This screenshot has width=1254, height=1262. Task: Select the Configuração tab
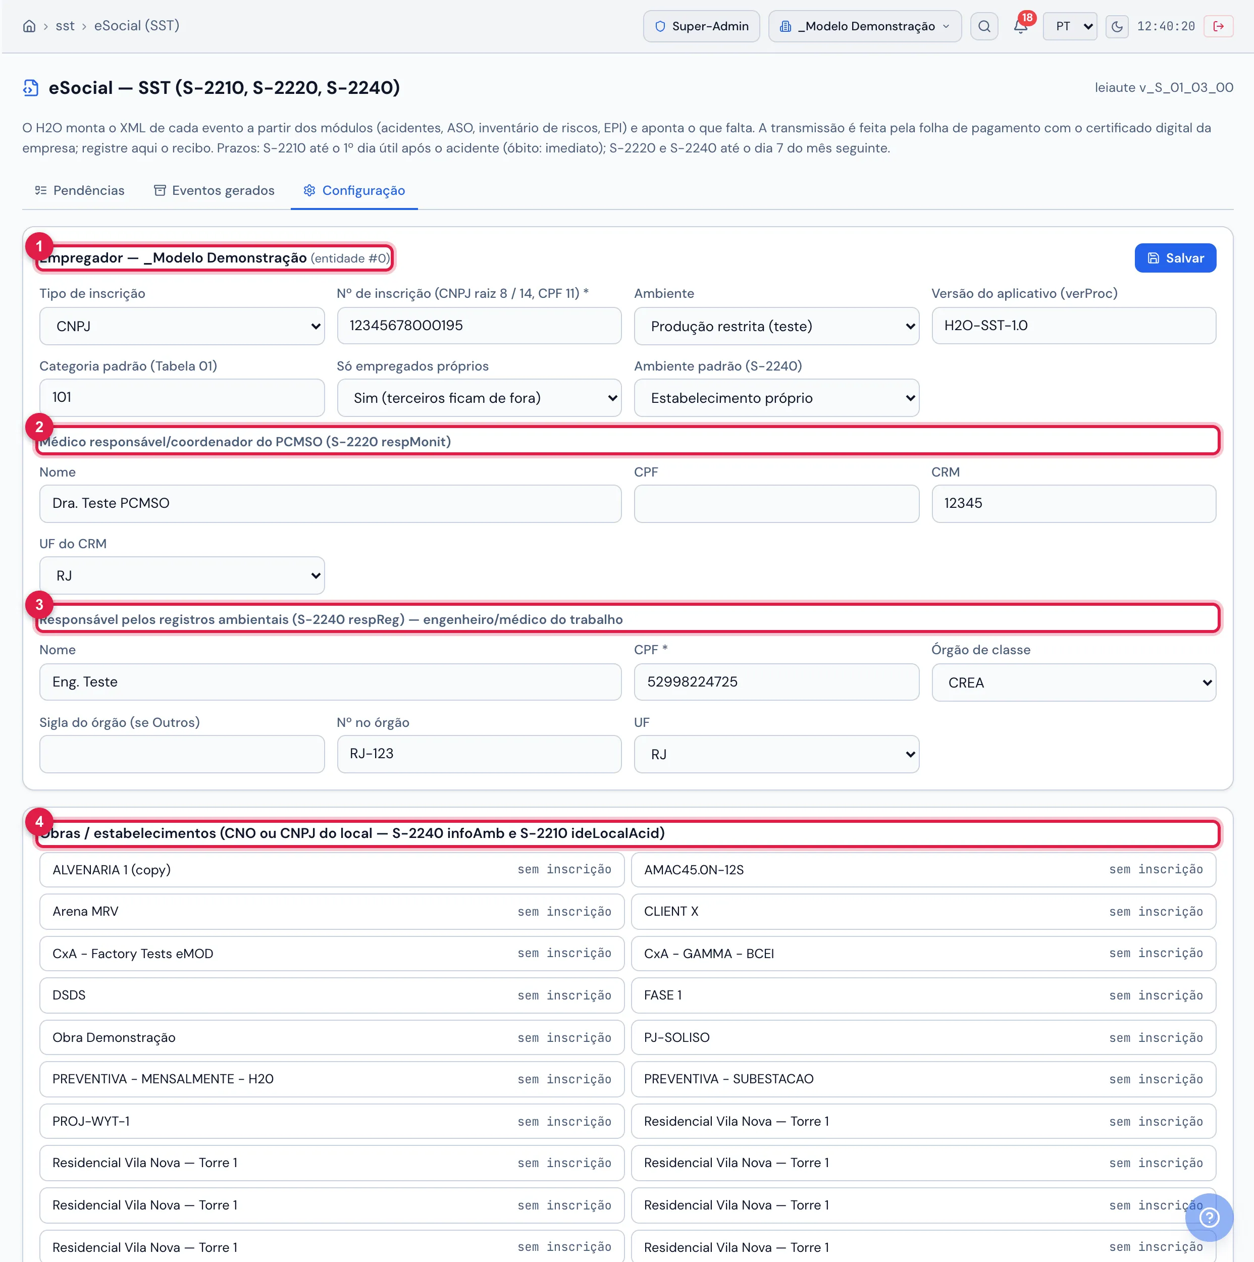click(354, 190)
